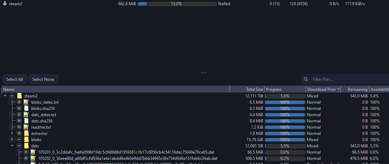
Task: Click the dotted panel splitter handle
Action: (x=204, y=73)
